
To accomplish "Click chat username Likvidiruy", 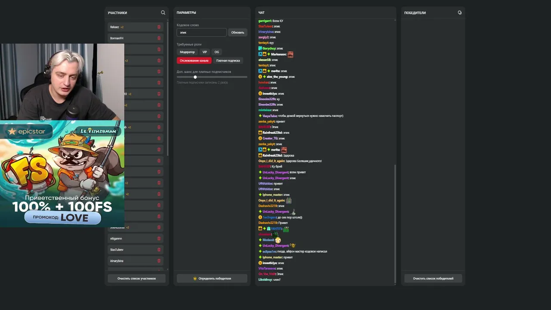I will pos(265,280).
